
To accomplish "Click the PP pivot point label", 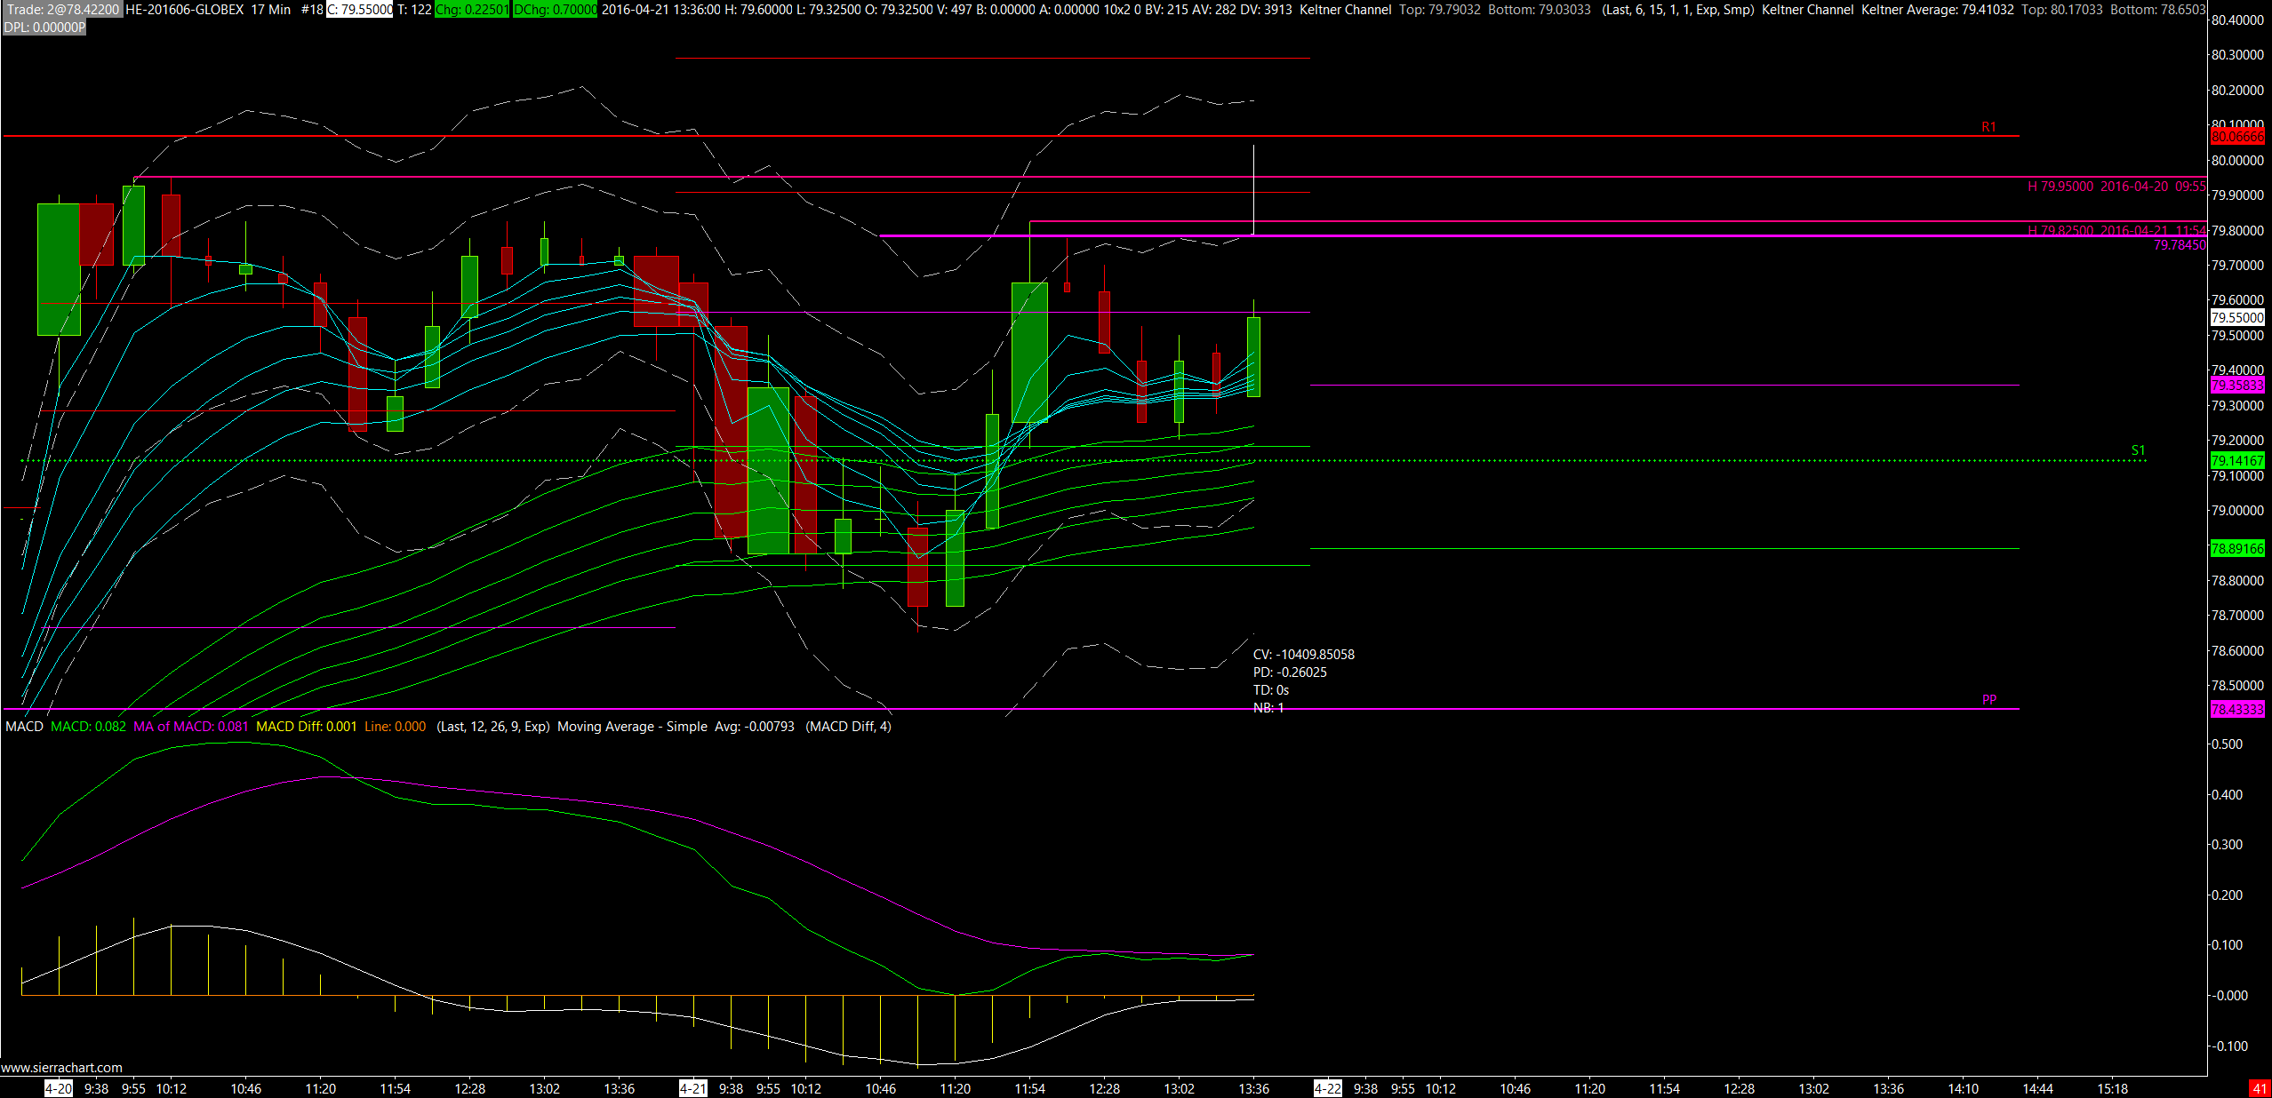I will pyautogui.click(x=1989, y=699).
